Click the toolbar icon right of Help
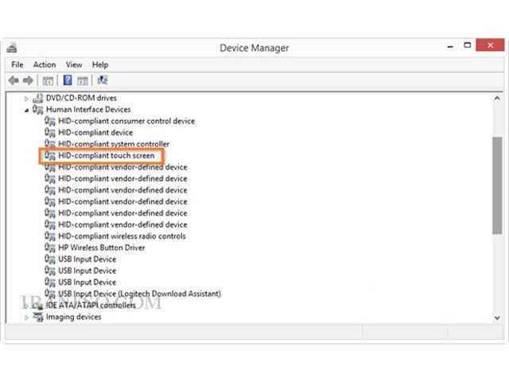 coord(83,80)
